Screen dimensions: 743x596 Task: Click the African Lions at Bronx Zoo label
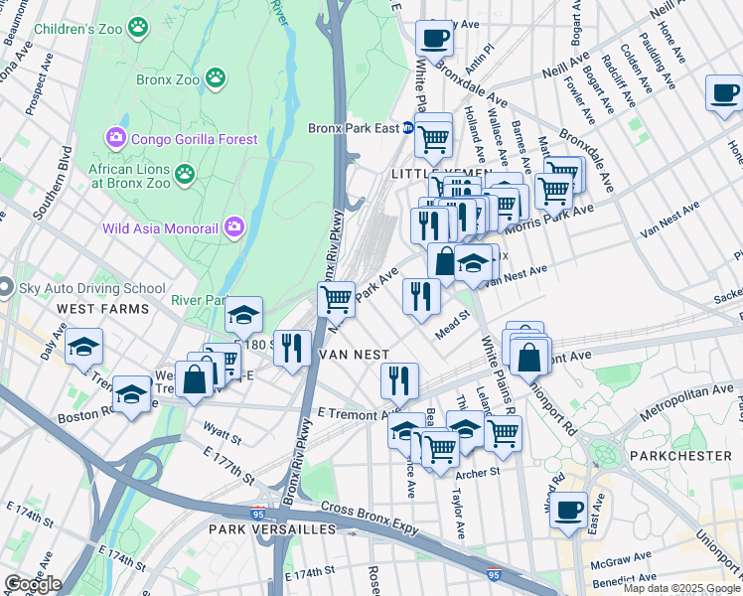coord(129,176)
